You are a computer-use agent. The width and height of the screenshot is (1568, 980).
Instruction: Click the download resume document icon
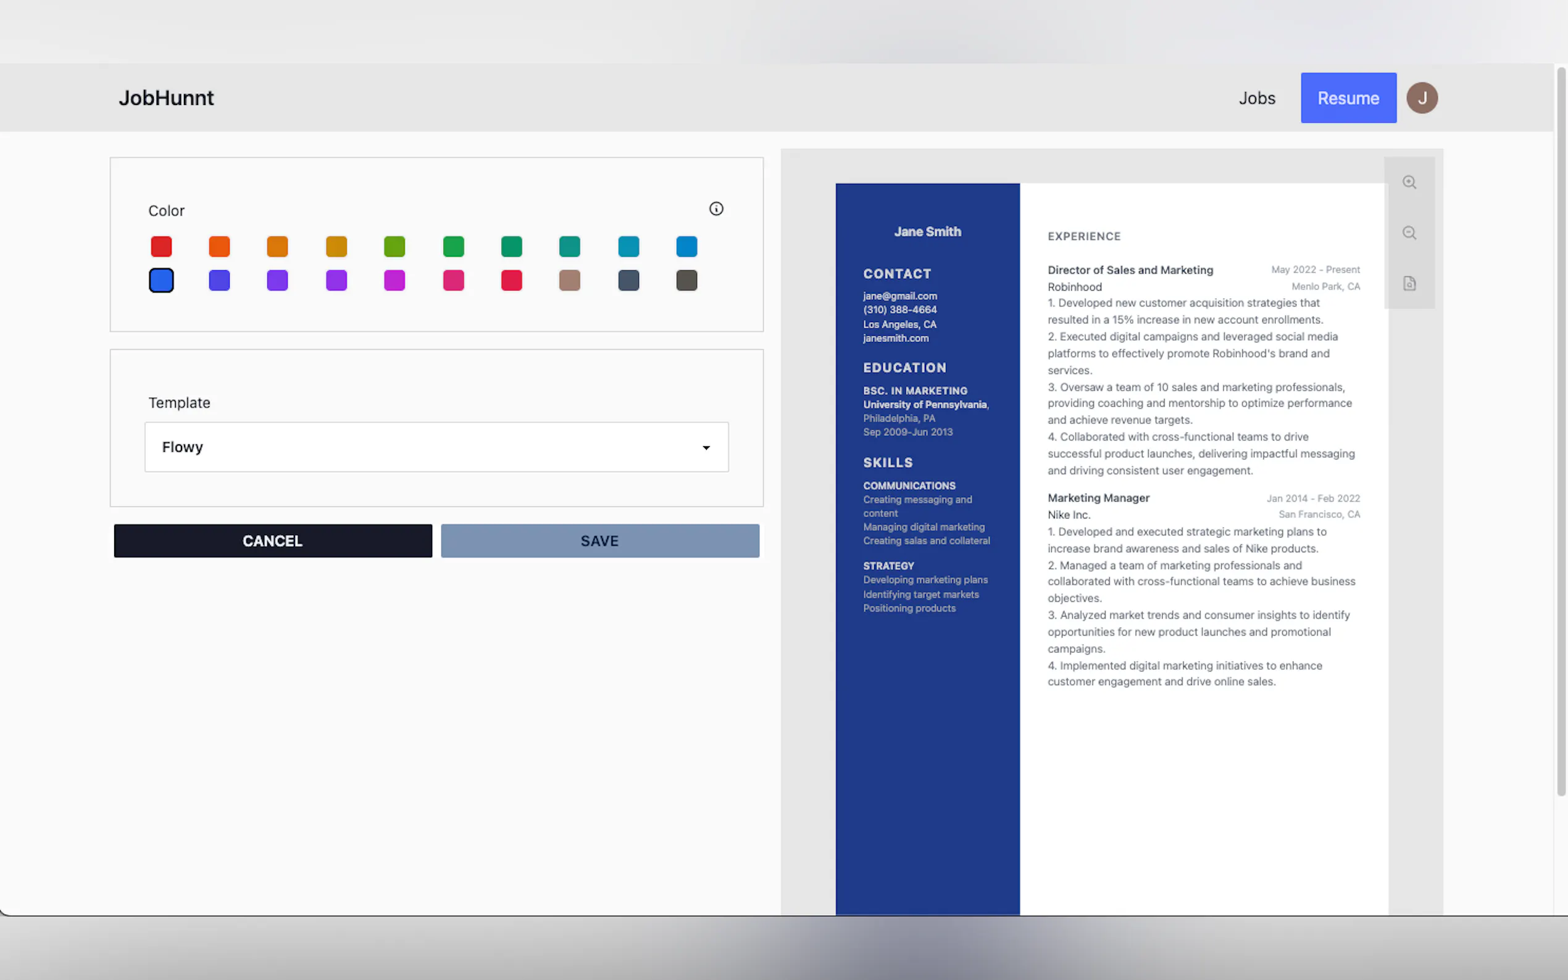[1409, 283]
